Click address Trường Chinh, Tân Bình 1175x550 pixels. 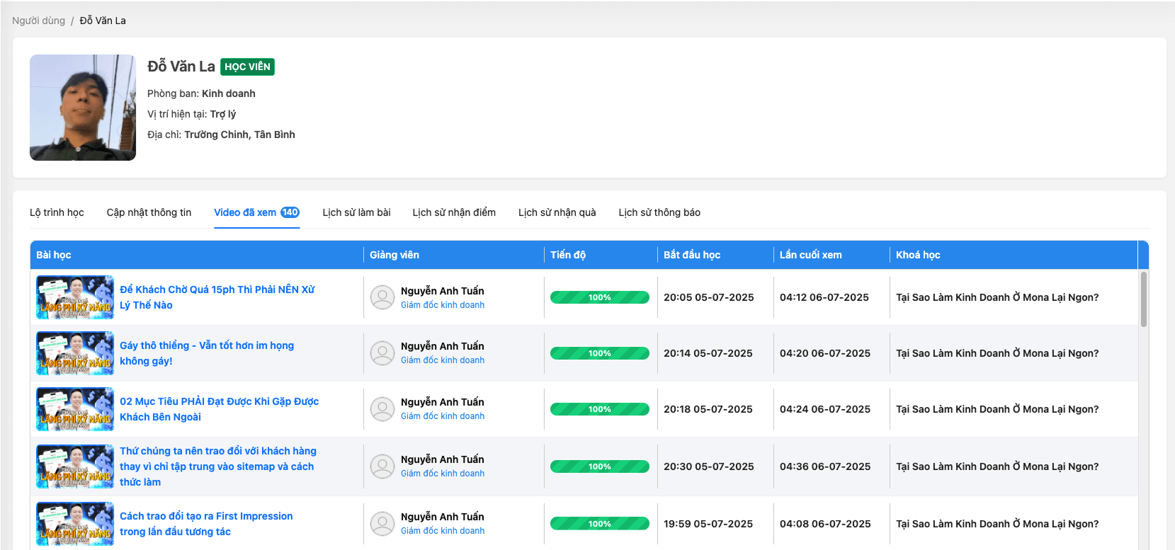239,134
